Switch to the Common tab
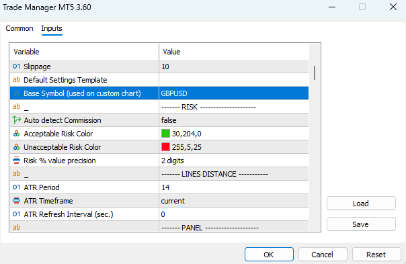The width and height of the screenshot is (406, 264). (x=19, y=28)
